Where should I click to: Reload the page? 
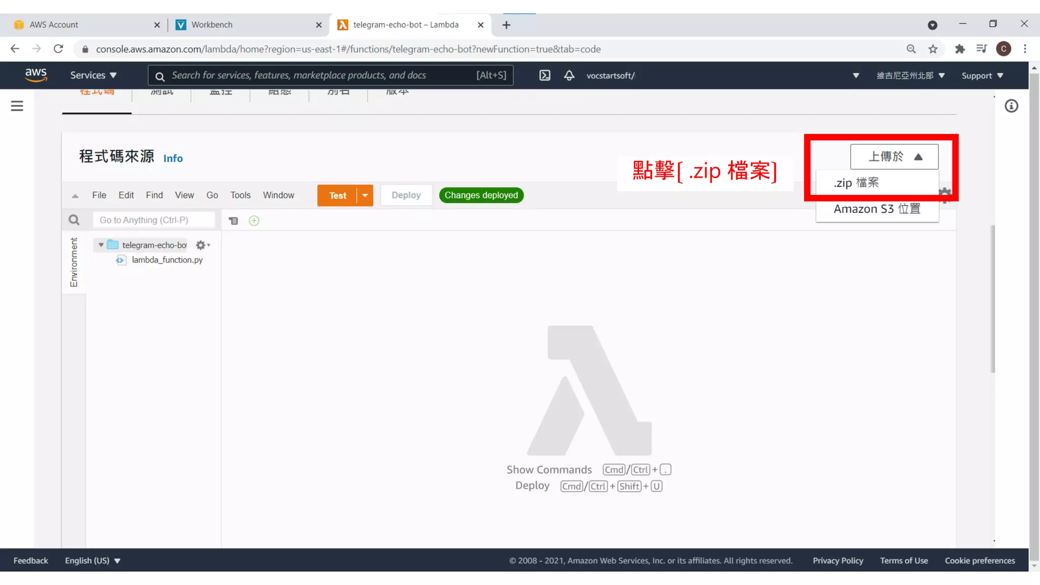[x=58, y=49]
